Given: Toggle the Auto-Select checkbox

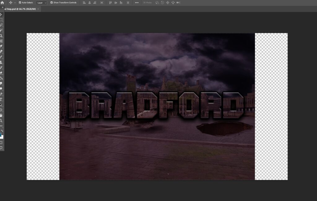Looking at the screenshot, I should point(20,2).
